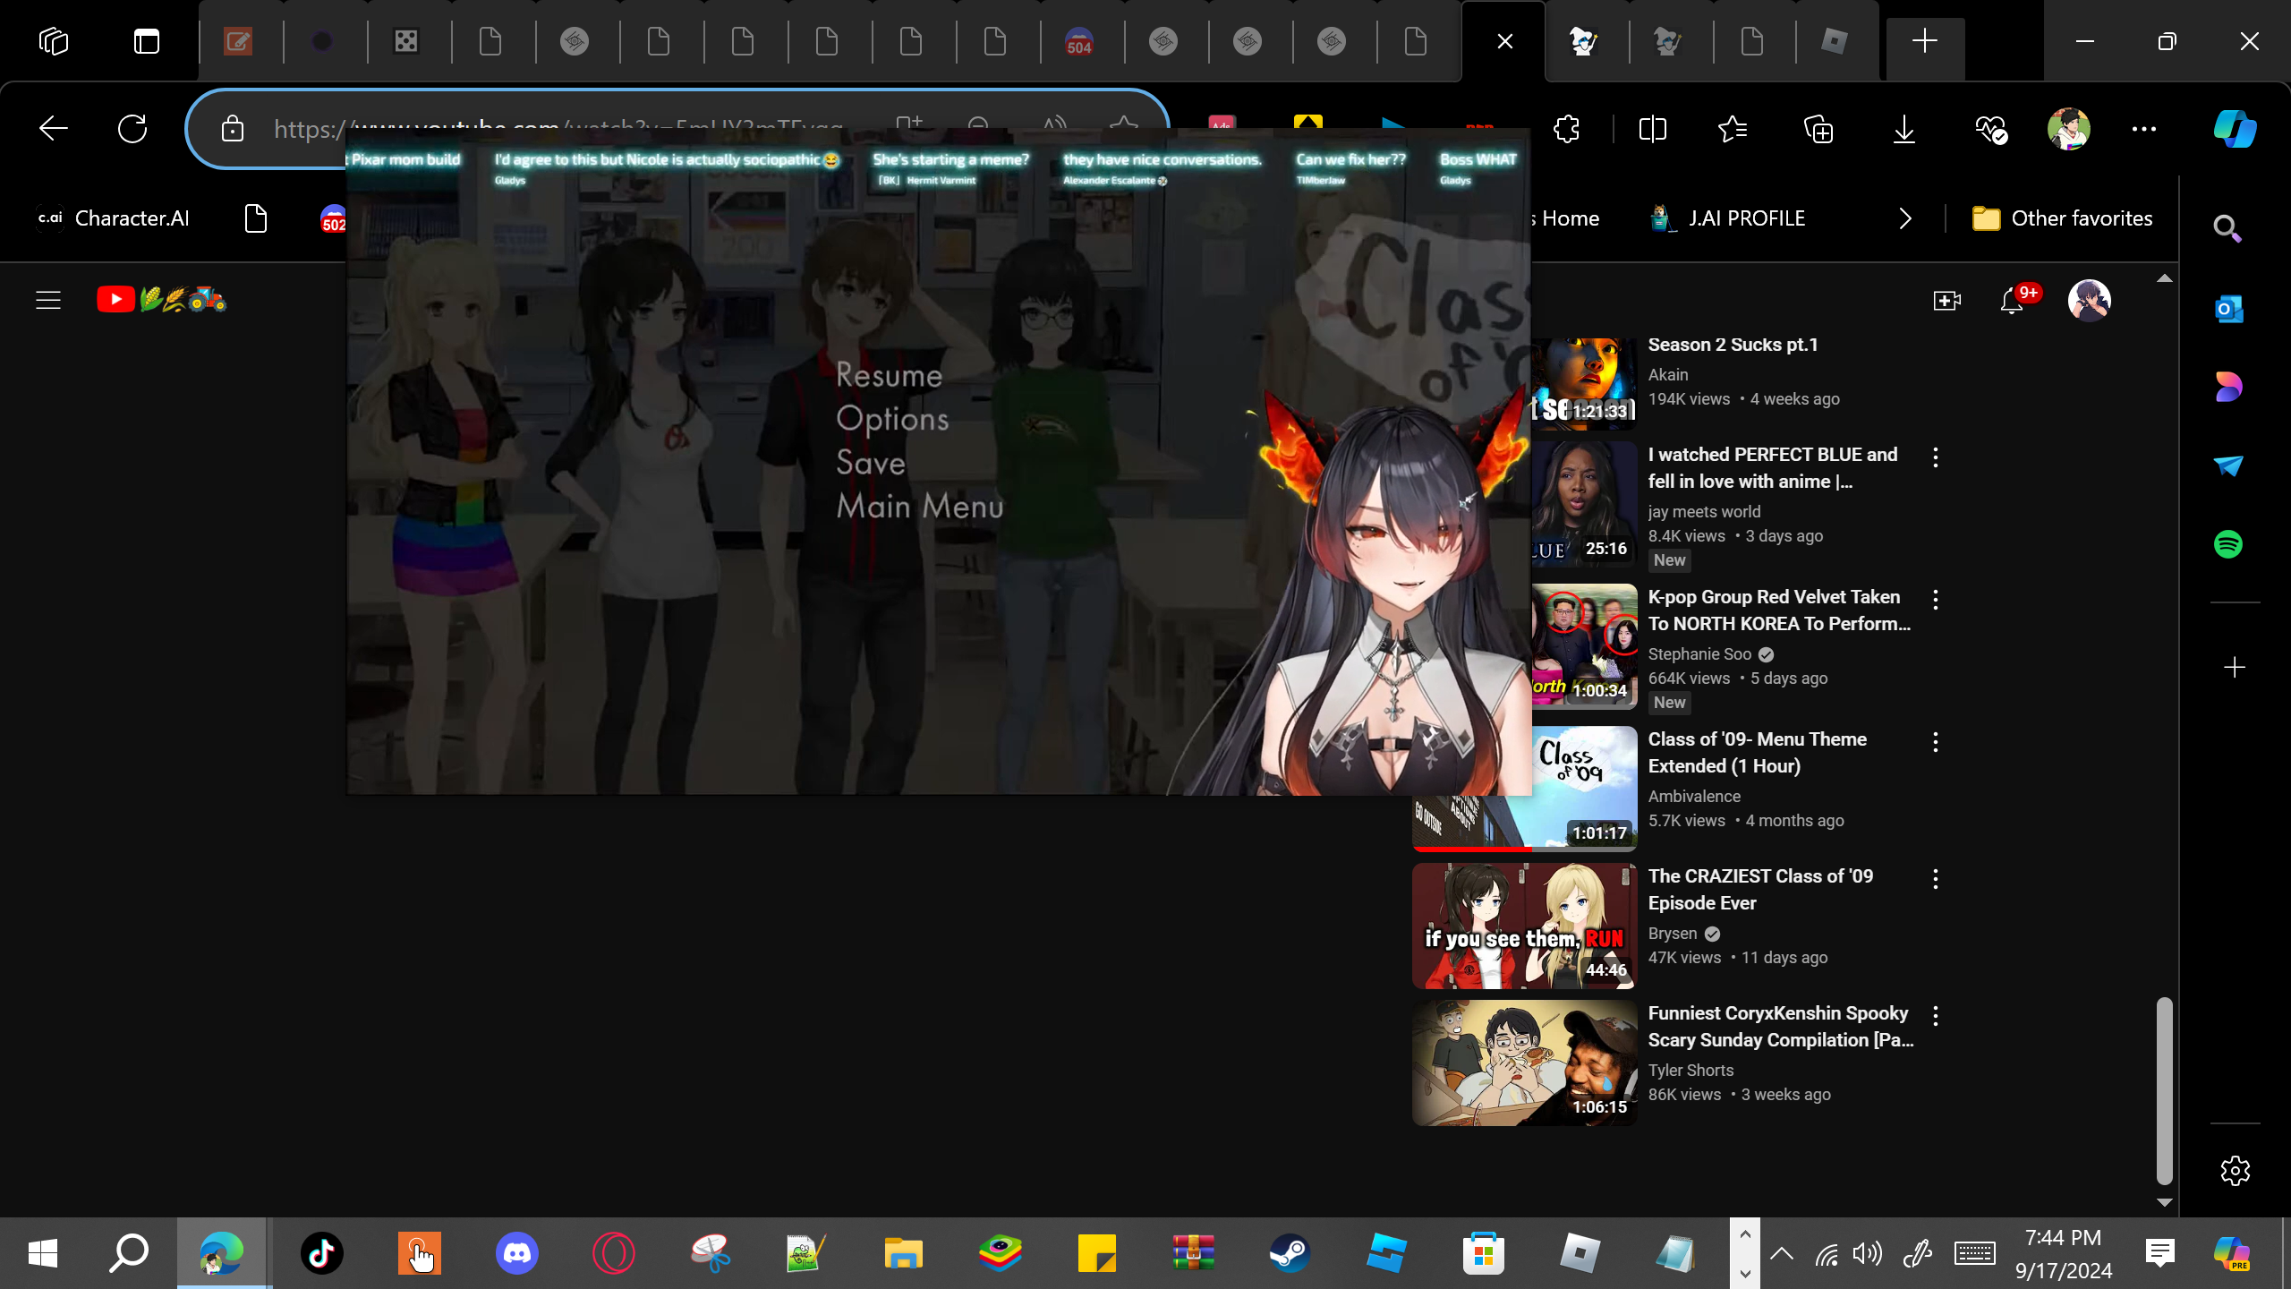Click the YouTube Create video icon

click(x=1946, y=301)
